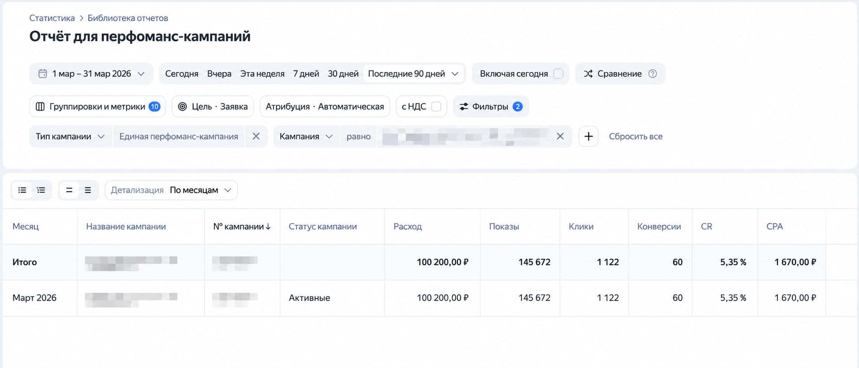
Task: Click the Итого row label
Action: pyautogui.click(x=25, y=262)
